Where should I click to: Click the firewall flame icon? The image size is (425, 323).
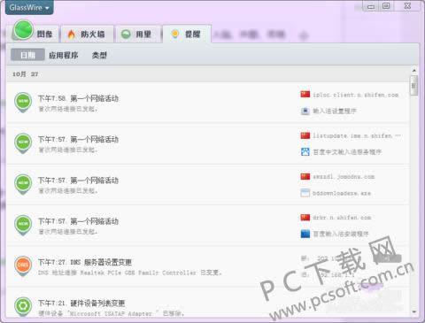click(71, 35)
